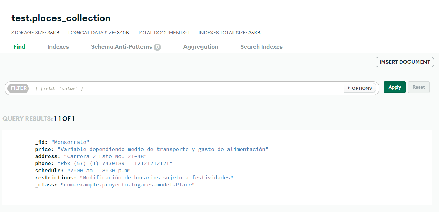This screenshot has height=212, width=439.
Task: Click the FILTER label pill
Action: click(x=18, y=88)
